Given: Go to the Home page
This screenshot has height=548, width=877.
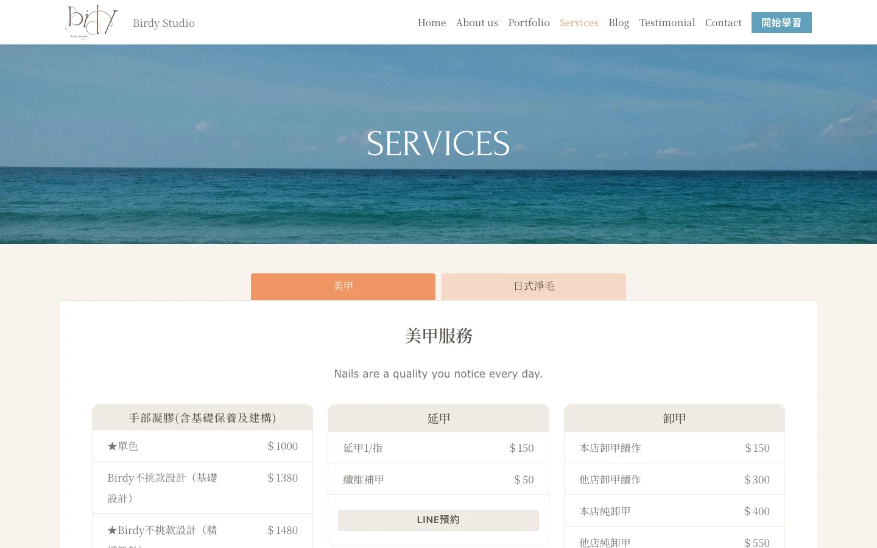Looking at the screenshot, I should click(432, 23).
